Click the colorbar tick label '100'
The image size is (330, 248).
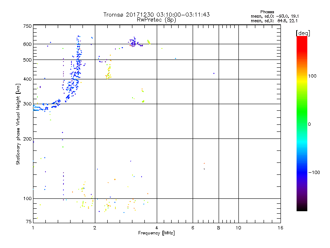pos(312,76)
